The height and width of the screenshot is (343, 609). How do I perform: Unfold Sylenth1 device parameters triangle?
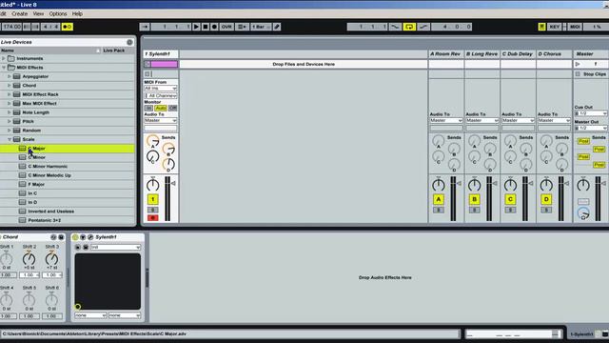[83, 237]
